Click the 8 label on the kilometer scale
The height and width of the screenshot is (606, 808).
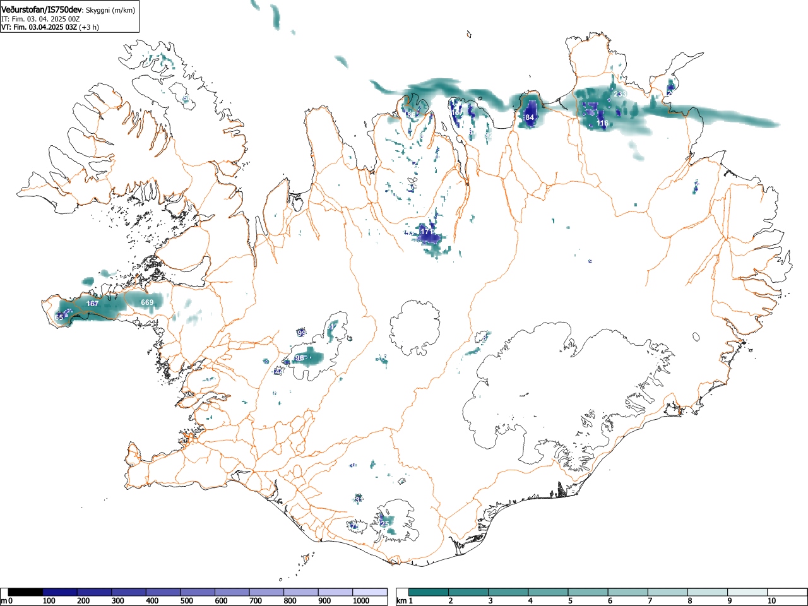tap(690, 601)
